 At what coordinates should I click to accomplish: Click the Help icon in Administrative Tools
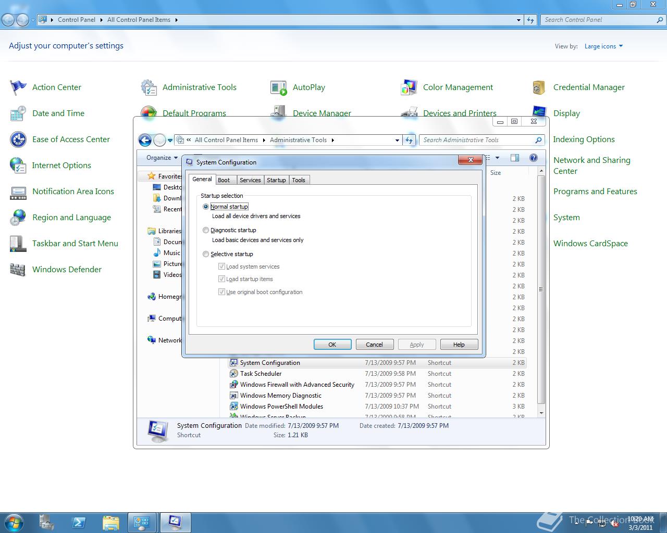coord(533,158)
